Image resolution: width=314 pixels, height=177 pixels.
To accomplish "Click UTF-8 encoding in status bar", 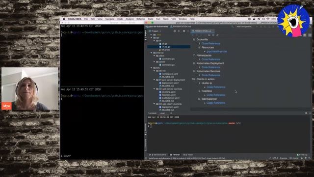I will pos(275,158).
